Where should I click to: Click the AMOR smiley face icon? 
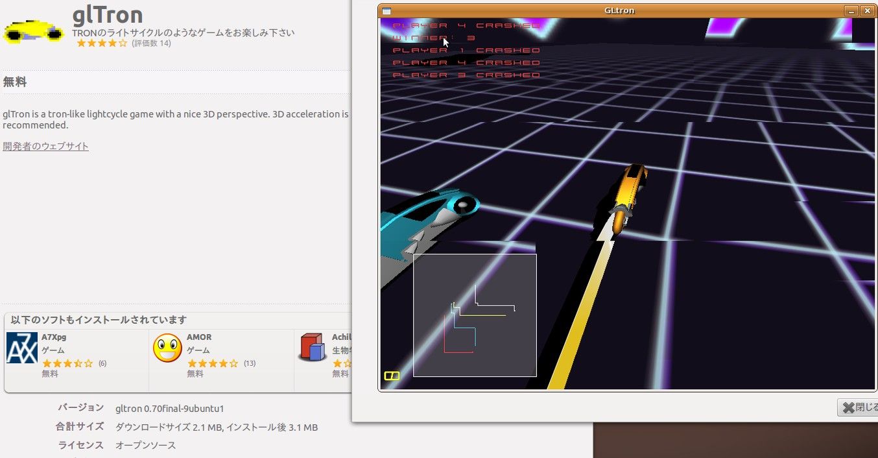coord(167,348)
